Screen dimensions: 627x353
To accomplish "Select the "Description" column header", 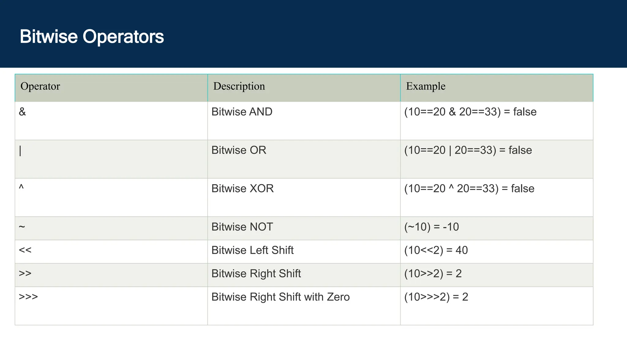I will [x=239, y=86].
